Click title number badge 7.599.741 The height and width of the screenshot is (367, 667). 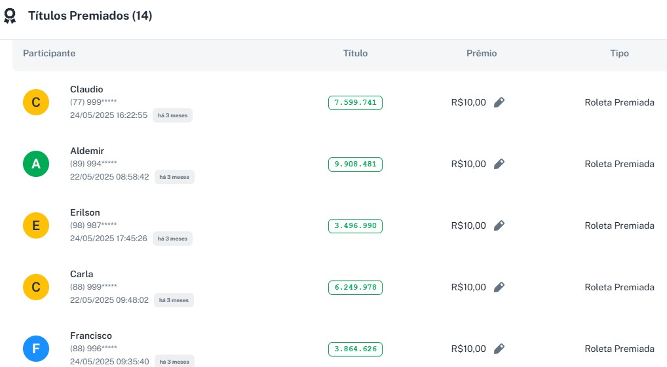(355, 102)
